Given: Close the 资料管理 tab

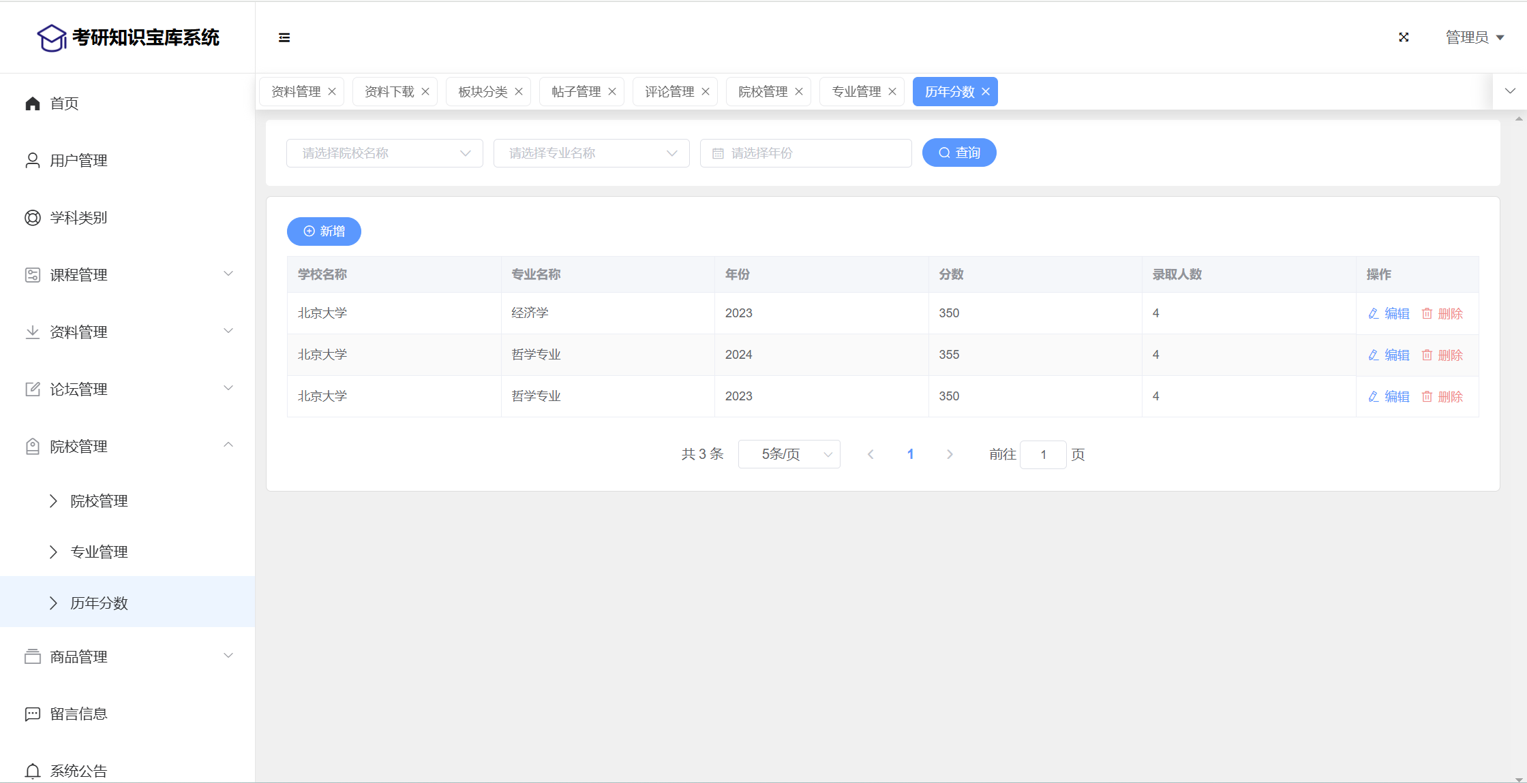Looking at the screenshot, I should 332,92.
